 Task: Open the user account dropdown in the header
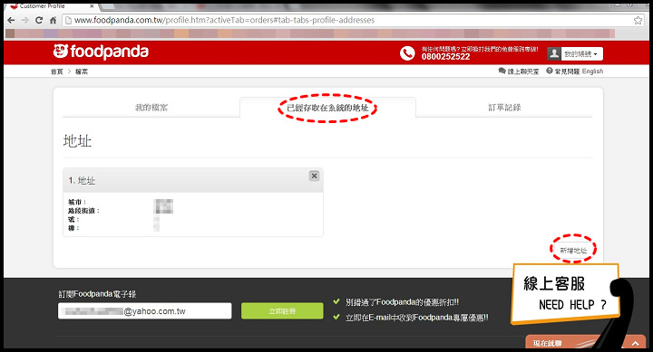(x=575, y=53)
